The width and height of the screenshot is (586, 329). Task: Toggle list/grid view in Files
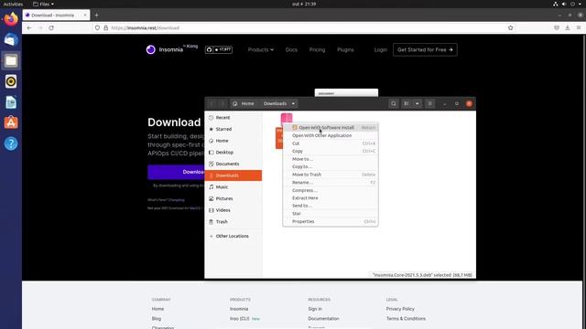click(407, 103)
